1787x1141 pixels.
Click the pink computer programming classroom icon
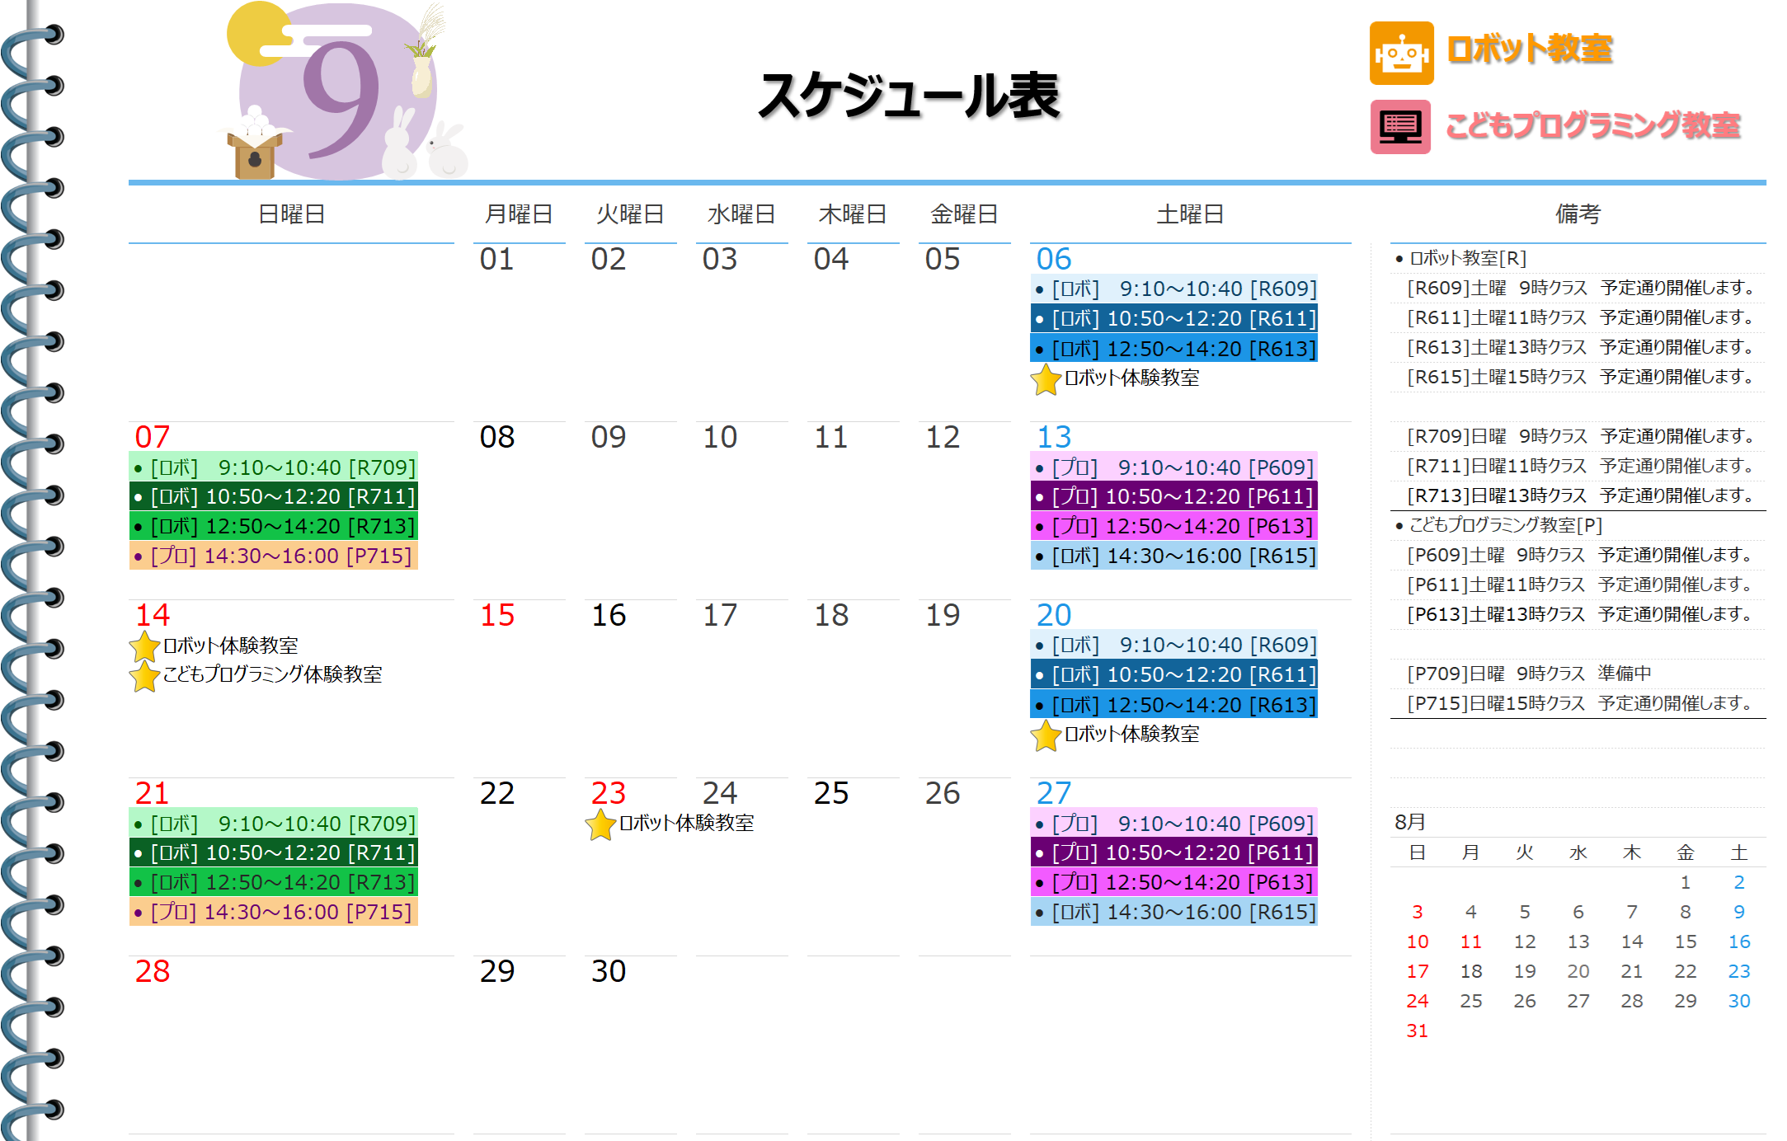[x=1400, y=127]
